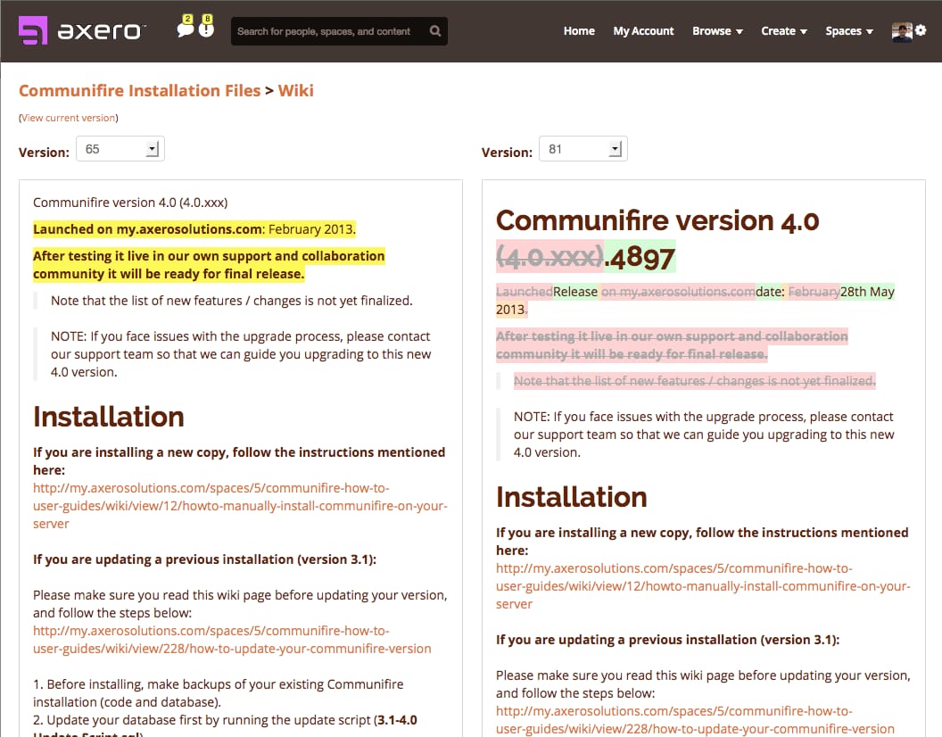Open update version guide link in right panel

pyautogui.click(x=695, y=719)
